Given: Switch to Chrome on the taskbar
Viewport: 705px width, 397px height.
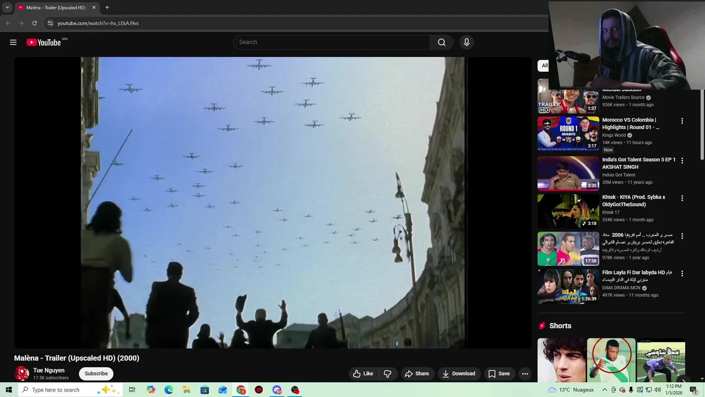Looking at the screenshot, I should [241, 390].
